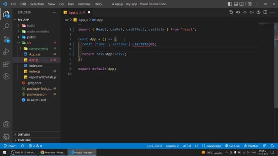
Task: Select App.js in the explorer tree
Action: point(36,60)
